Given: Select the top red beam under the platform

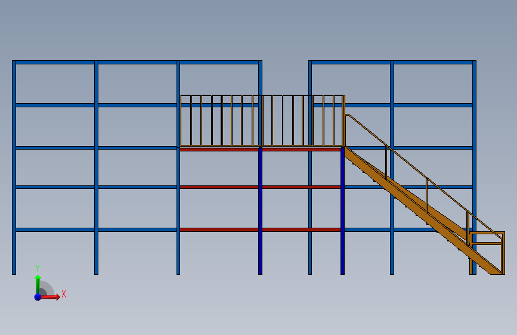Looking at the screenshot, I should [261, 150].
